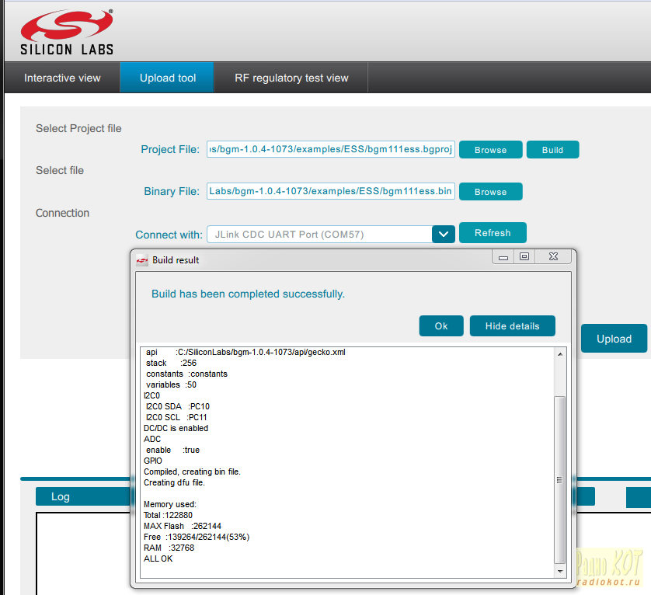This screenshot has width=651, height=595.
Task: Open the JLink CDC UART Port combo box
Action: (319, 234)
